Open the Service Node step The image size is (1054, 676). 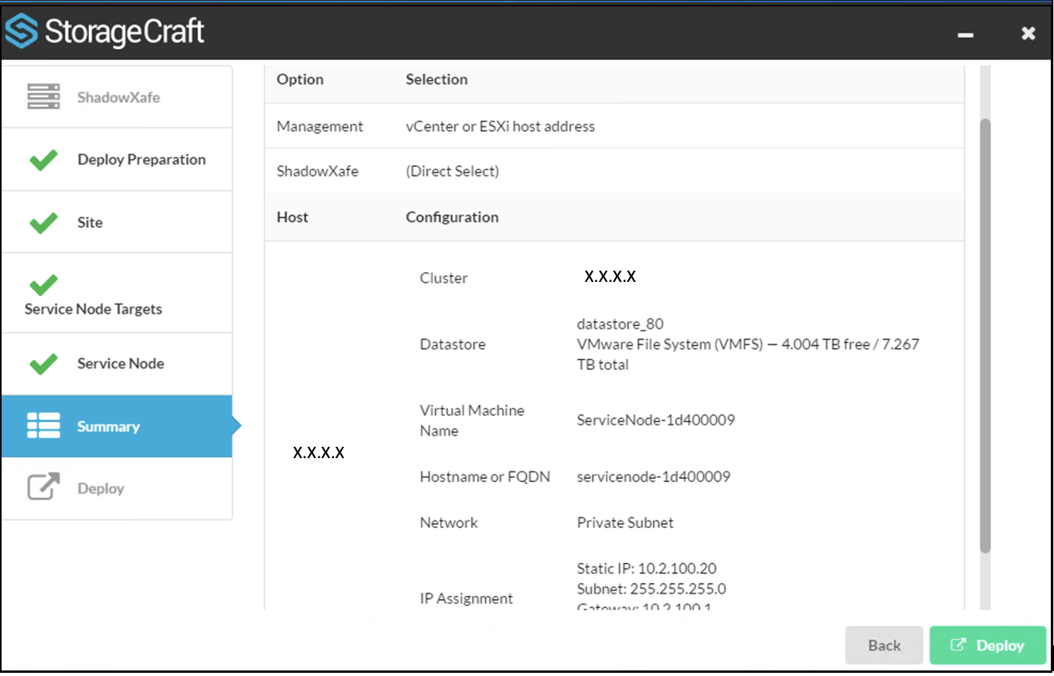[117, 364]
